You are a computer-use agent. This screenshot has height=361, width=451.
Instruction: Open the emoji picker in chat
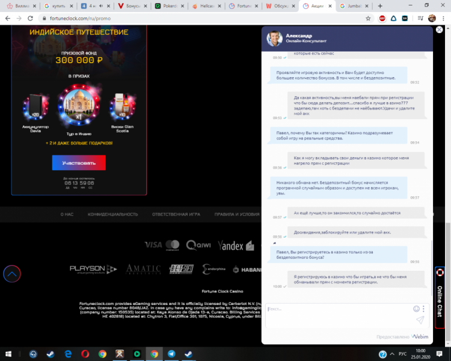coord(416,309)
